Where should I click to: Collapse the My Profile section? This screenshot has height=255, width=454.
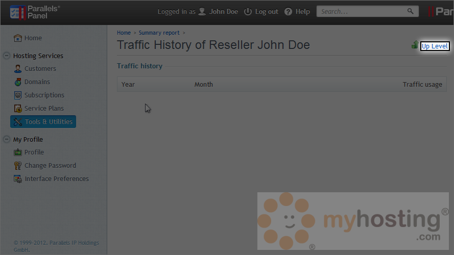tap(7, 139)
